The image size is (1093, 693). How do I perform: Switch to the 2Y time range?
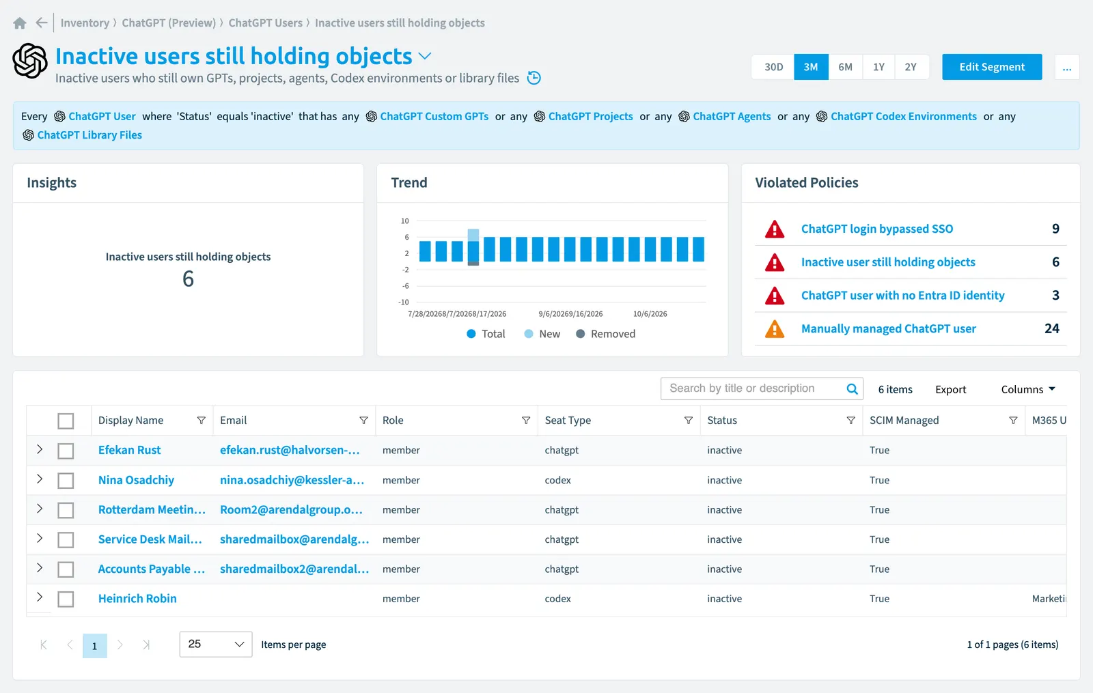[x=911, y=67]
